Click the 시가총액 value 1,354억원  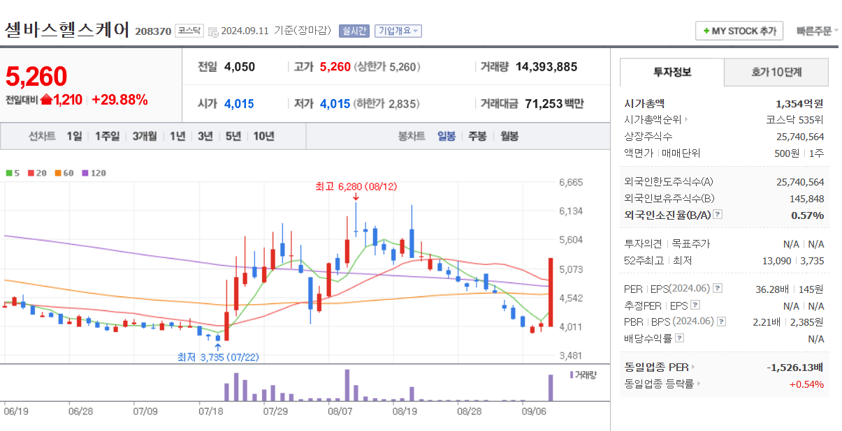pyautogui.click(x=799, y=103)
